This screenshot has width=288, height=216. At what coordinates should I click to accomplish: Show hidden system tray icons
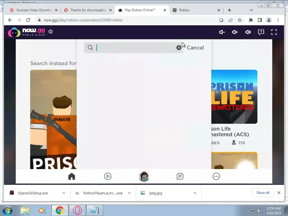point(246,211)
